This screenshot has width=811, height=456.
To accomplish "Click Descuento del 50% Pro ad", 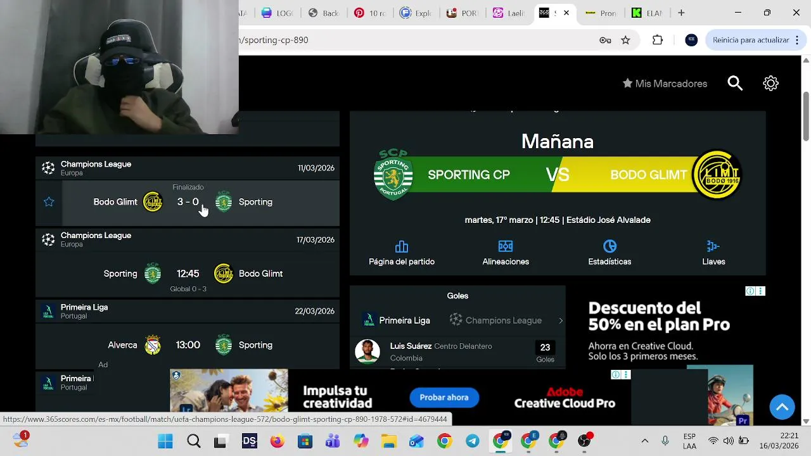I will tap(659, 317).
